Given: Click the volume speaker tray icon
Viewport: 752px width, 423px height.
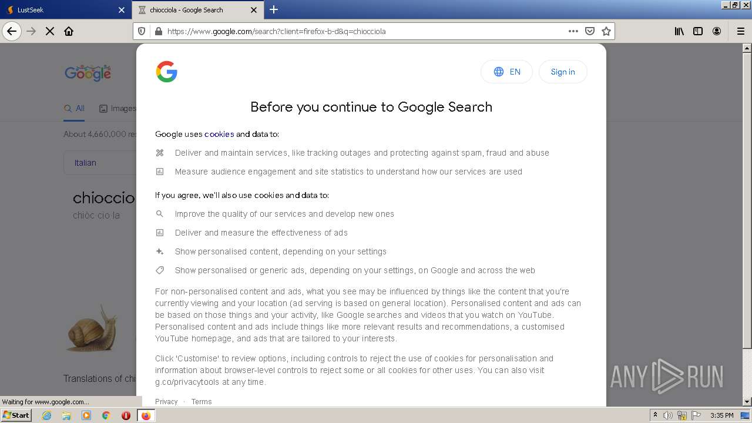Looking at the screenshot, I should click(668, 415).
